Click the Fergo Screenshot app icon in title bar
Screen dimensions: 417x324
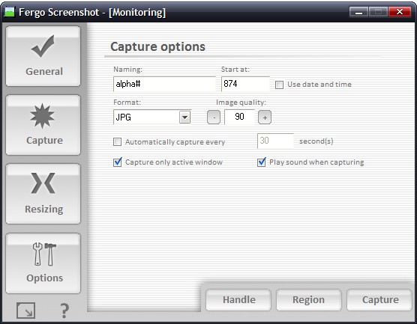(x=10, y=12)
